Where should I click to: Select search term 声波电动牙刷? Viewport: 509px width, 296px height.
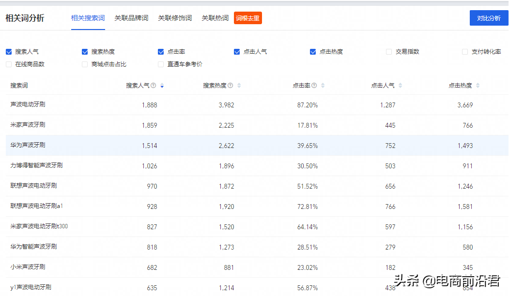28,104
